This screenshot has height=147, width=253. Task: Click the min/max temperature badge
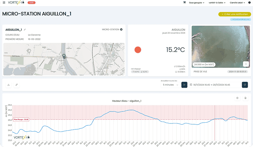click(140, 72)
